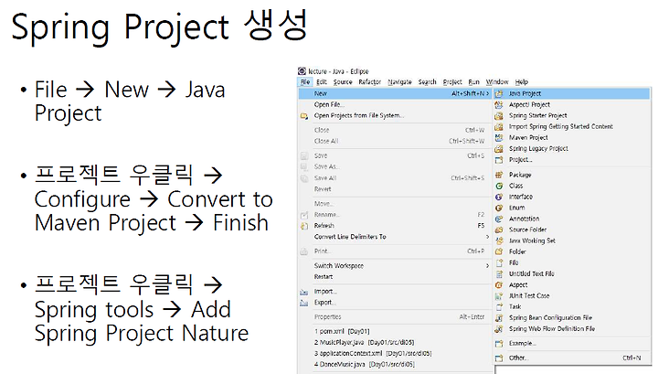Click Spring Web Flow Definition File icon
Image resolution: width=658 pixels, height=374 pixels.
tap(499, 328)
